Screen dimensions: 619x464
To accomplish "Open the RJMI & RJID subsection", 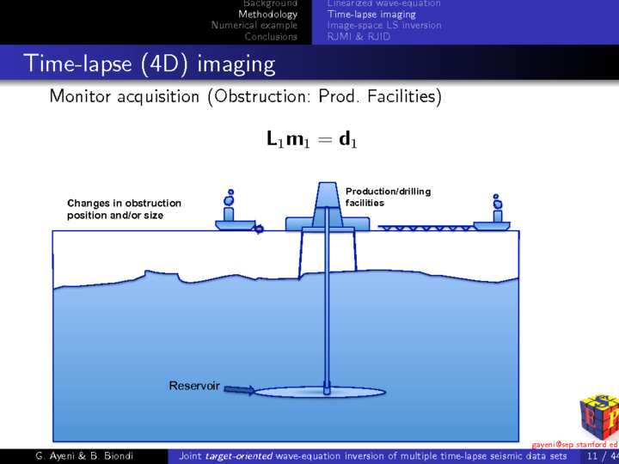I will 359,37.
